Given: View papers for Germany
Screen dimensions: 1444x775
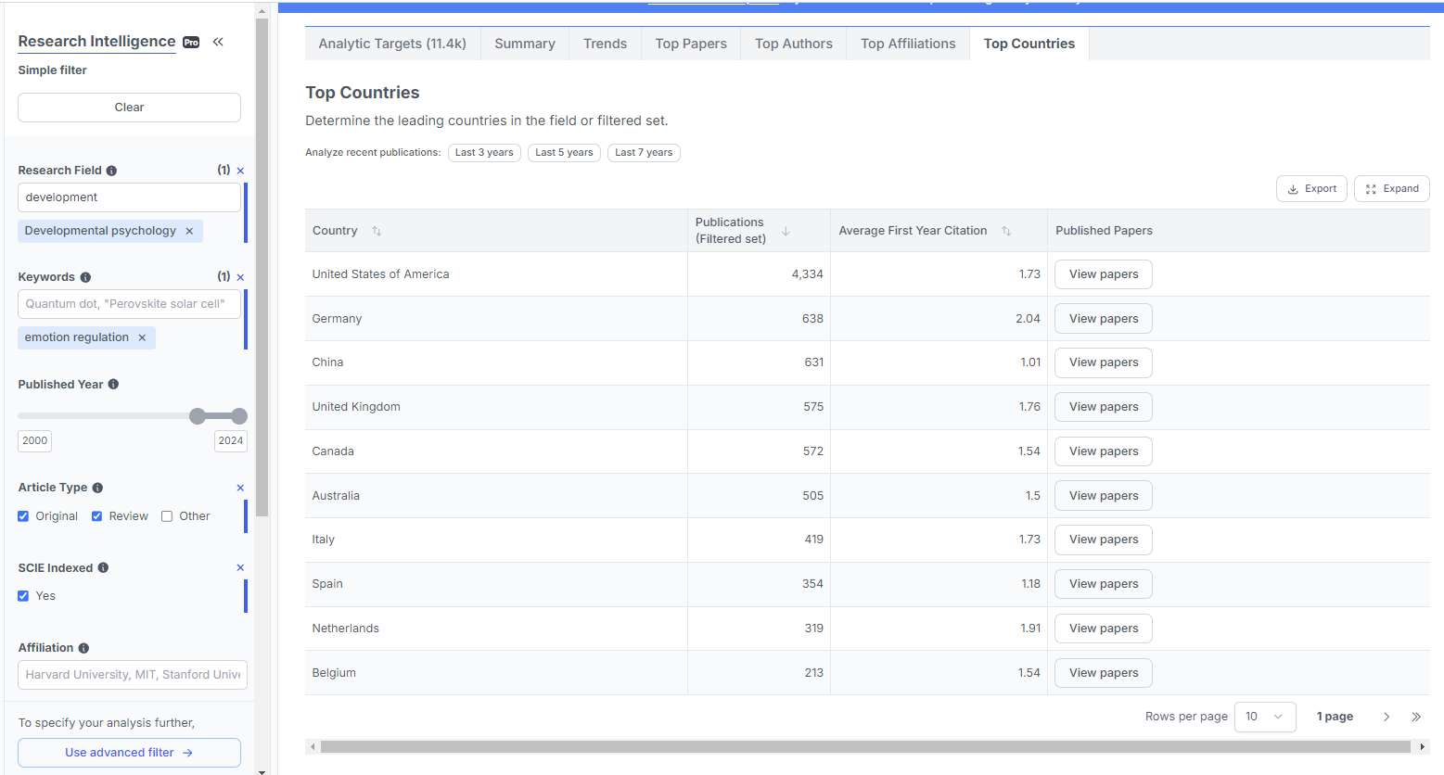Looking at the screenshot, I should coord(1103,318).
